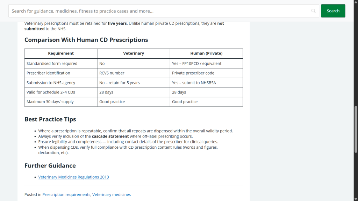Click the magnifier icon in the search field
This screenshot has height=201, width=358.
(313, 11)
